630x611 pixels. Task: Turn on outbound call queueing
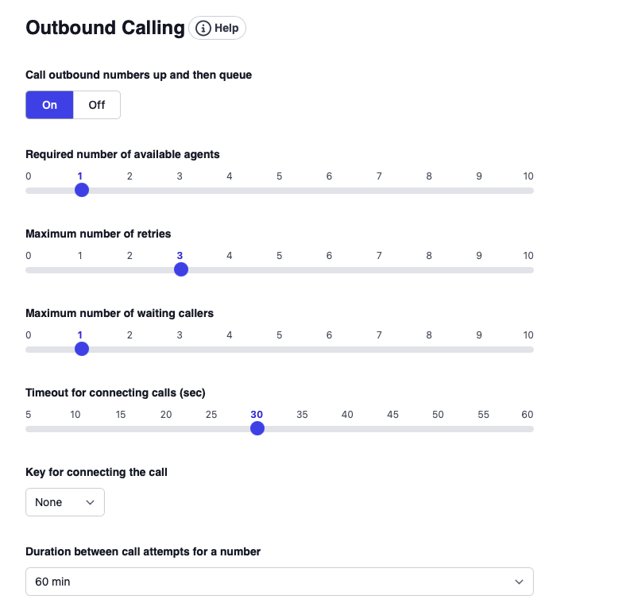(49, 105)
